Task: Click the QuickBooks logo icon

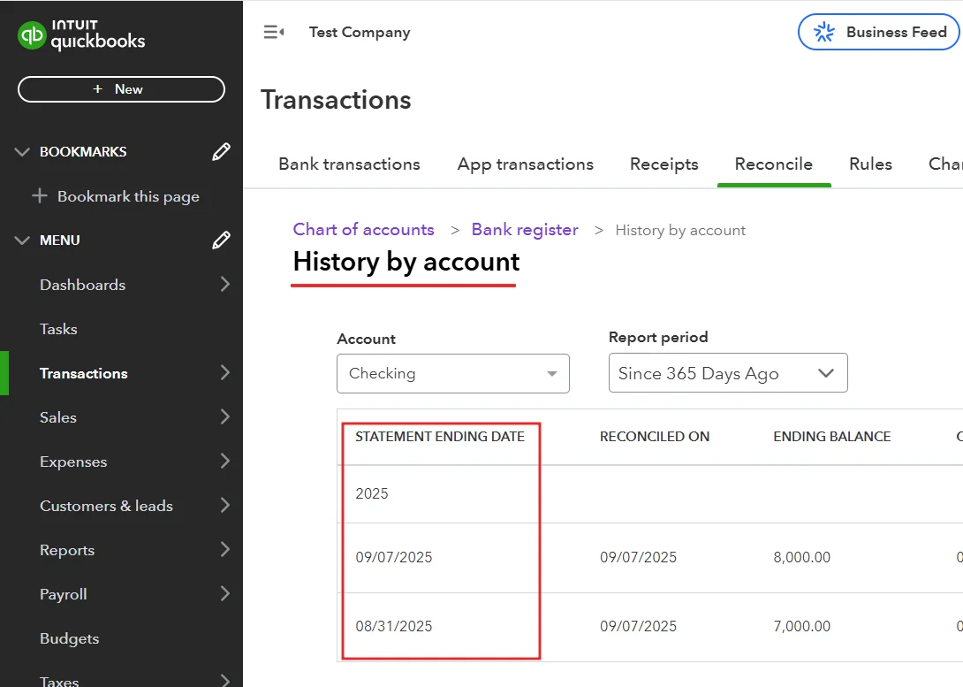Action: click(x=33, y=36)
